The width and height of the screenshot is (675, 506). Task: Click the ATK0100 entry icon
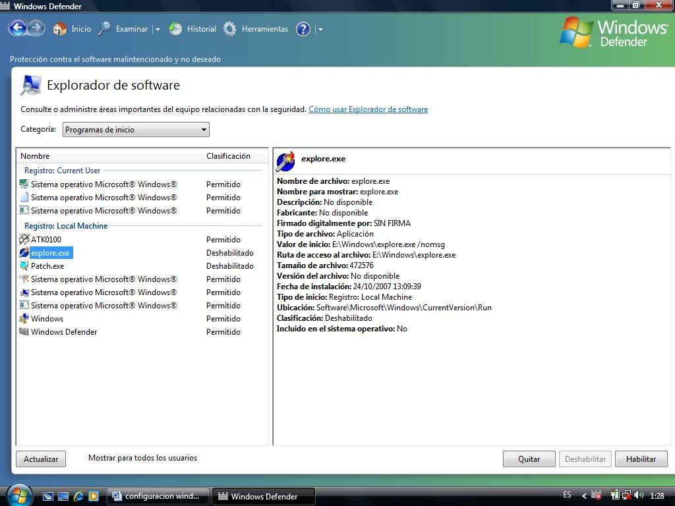click(24, 239)
